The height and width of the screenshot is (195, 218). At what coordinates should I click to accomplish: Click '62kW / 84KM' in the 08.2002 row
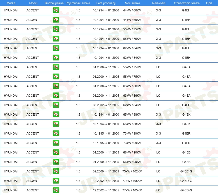pyautogui.click(x=132, y=105)
